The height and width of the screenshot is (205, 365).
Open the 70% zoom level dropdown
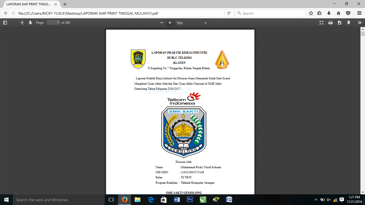pyautogui.click(x=191, y=23)
